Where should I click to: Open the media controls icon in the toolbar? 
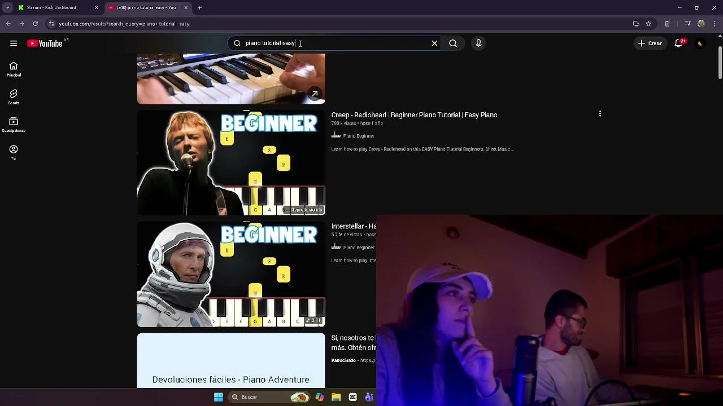[x=687, y=24]
